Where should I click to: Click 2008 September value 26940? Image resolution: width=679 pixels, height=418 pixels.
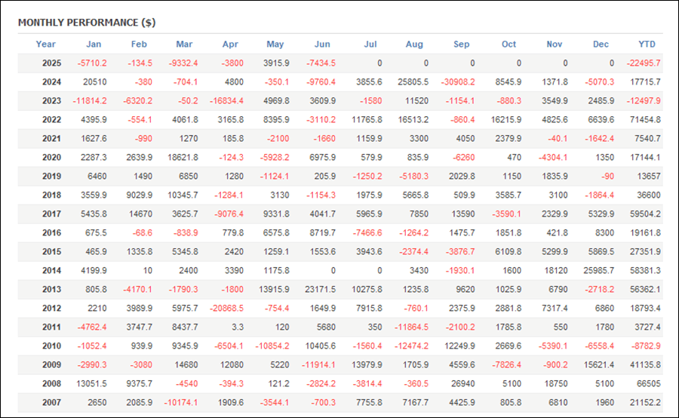pos(463,383)
